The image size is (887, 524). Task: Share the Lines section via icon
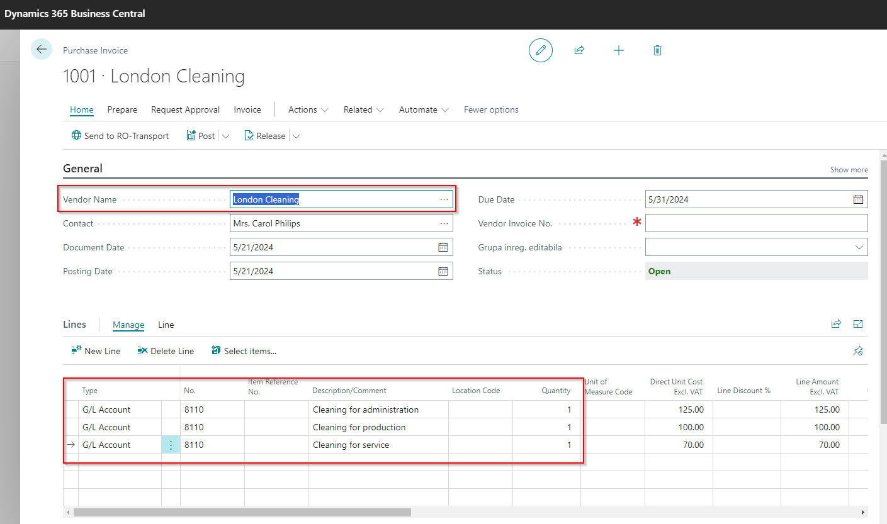[836, 324]
